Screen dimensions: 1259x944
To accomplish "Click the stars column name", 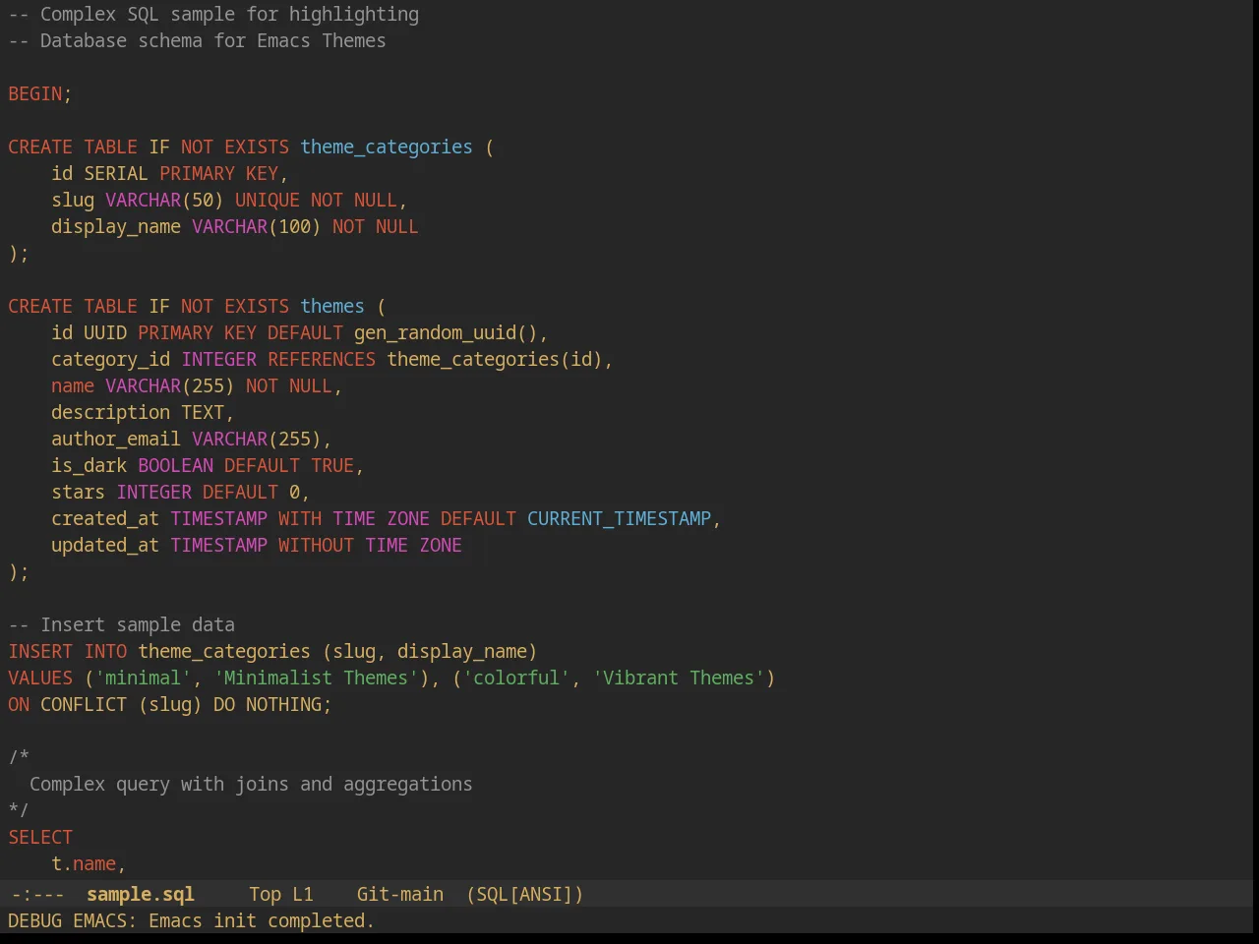I will tap(78, 492).
